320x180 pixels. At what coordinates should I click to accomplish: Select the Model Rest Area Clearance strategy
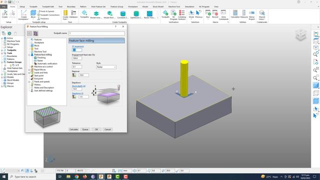click(109, 14)
